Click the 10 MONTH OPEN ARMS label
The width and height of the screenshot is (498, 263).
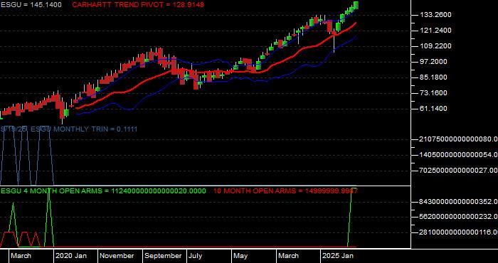[x=285, y=191]
